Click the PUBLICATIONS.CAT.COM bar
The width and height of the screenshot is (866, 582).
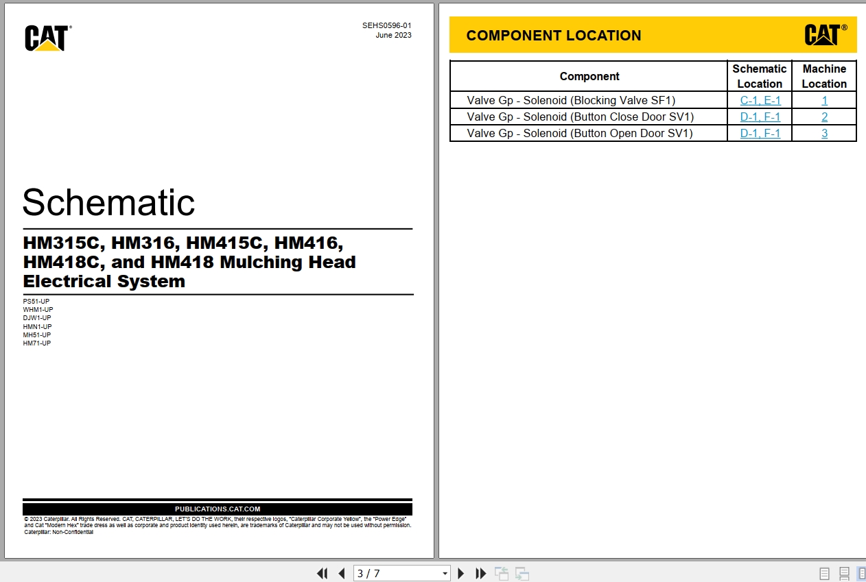pyautogui.click(x=218, y=509)
